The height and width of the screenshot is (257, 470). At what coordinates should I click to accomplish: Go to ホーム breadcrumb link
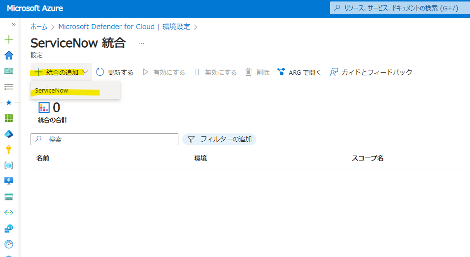pos(39,27)
